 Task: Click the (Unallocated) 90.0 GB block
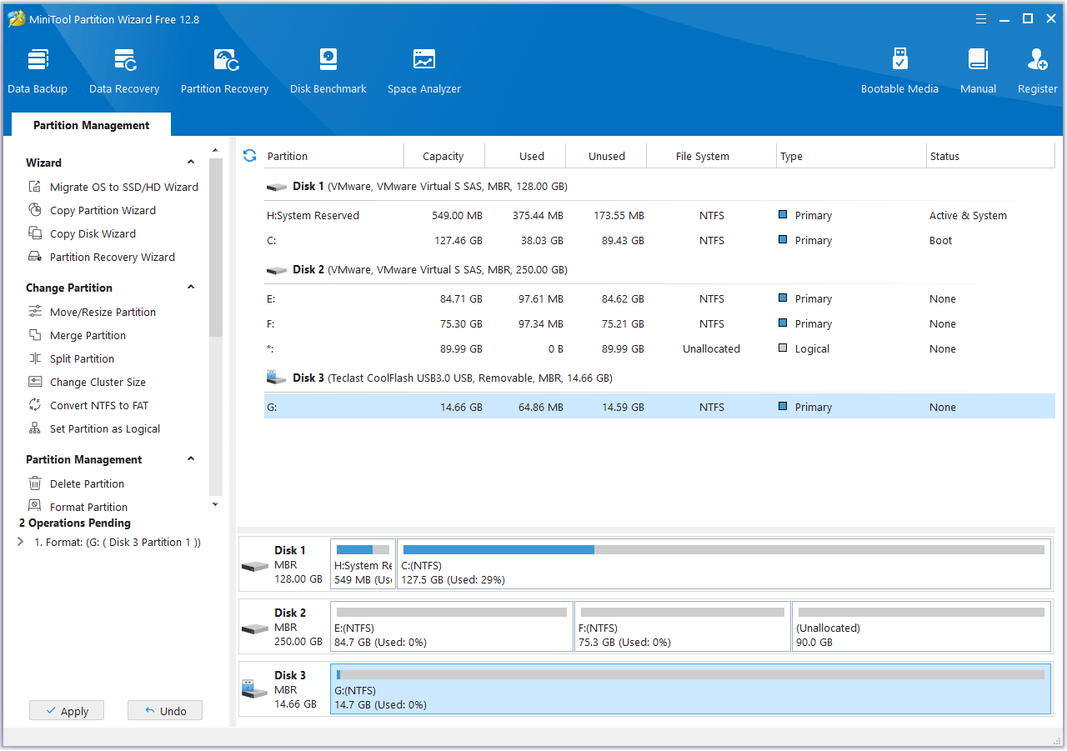tap(921, 626)
